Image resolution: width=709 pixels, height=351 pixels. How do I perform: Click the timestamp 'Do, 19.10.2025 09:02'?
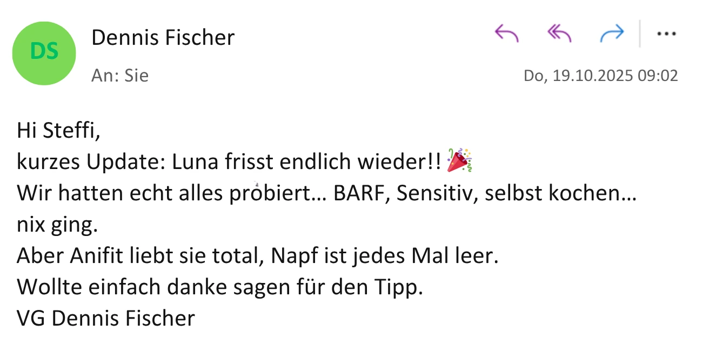(601, 76)
